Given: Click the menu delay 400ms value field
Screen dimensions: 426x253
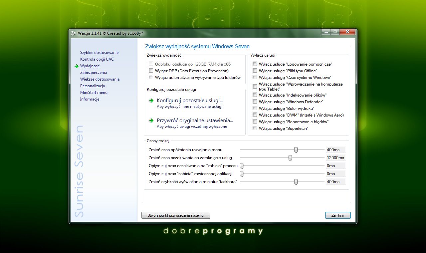Looking at the screenshot, I should [336, 150].
